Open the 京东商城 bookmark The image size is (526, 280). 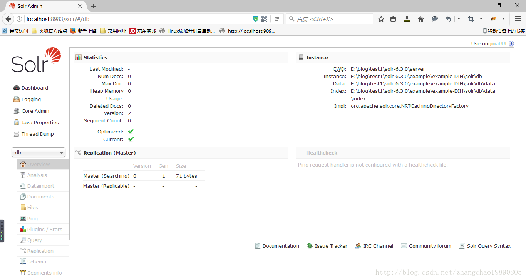143,31
